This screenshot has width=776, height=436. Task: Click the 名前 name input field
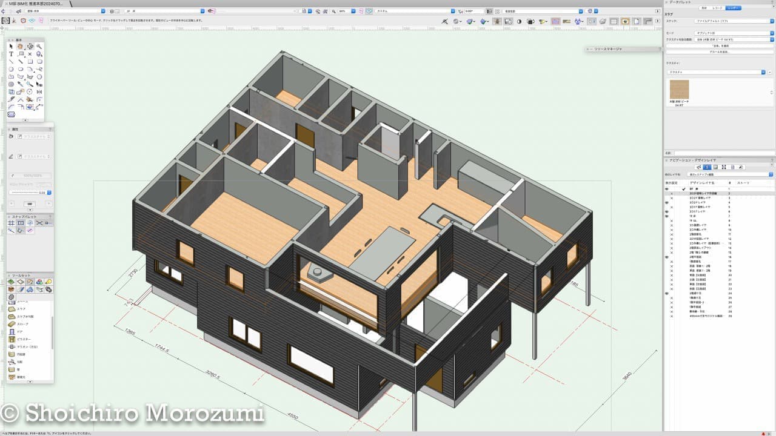724,153
